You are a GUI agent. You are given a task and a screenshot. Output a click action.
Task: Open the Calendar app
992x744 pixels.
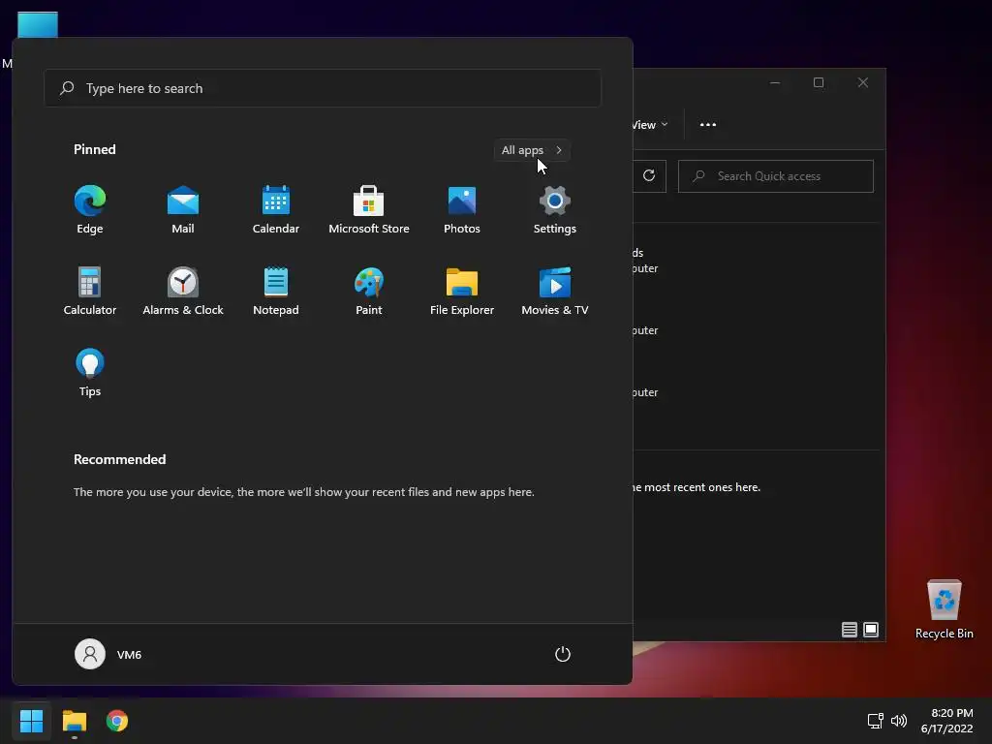click(x=276, y=210)
